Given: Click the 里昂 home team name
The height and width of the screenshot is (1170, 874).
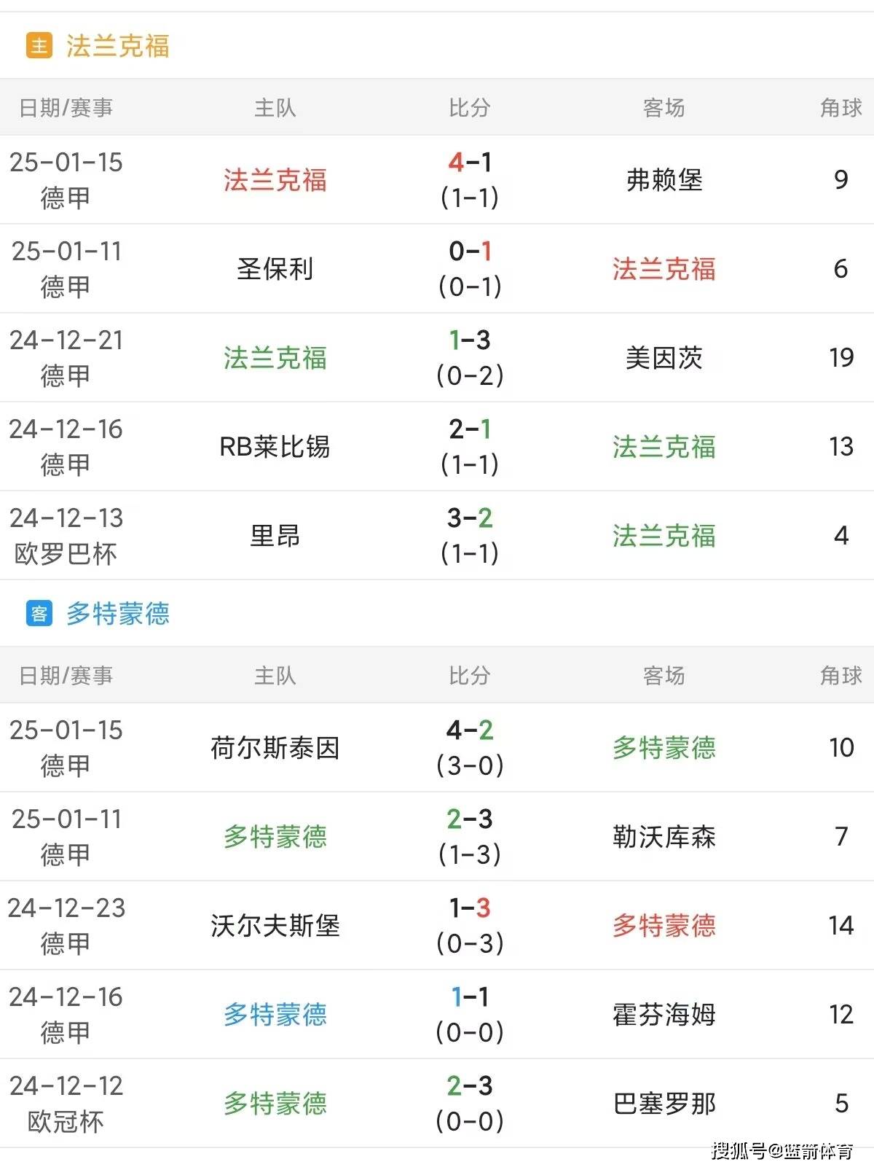Looking at the screenshot, I should click(x=275, y=535).
